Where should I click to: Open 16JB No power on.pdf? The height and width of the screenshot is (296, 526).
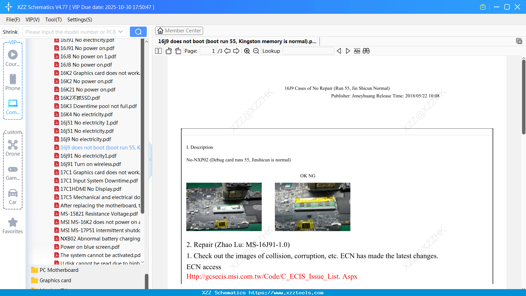tap(83, 65)
